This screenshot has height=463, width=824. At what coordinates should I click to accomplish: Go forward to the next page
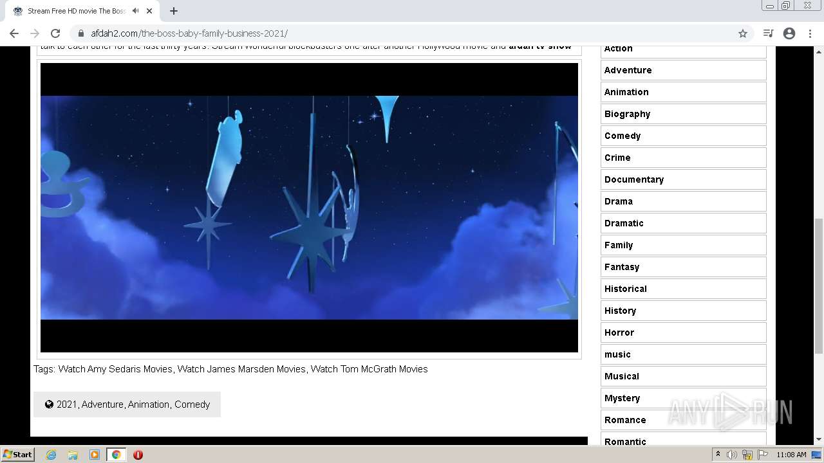35,33
